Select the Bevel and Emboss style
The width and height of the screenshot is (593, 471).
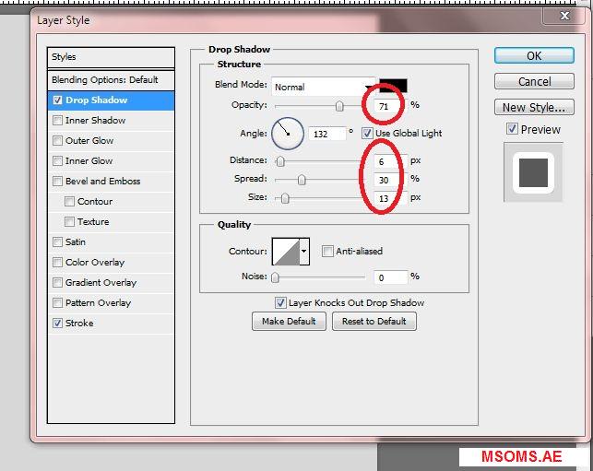(x=102, y=182)
